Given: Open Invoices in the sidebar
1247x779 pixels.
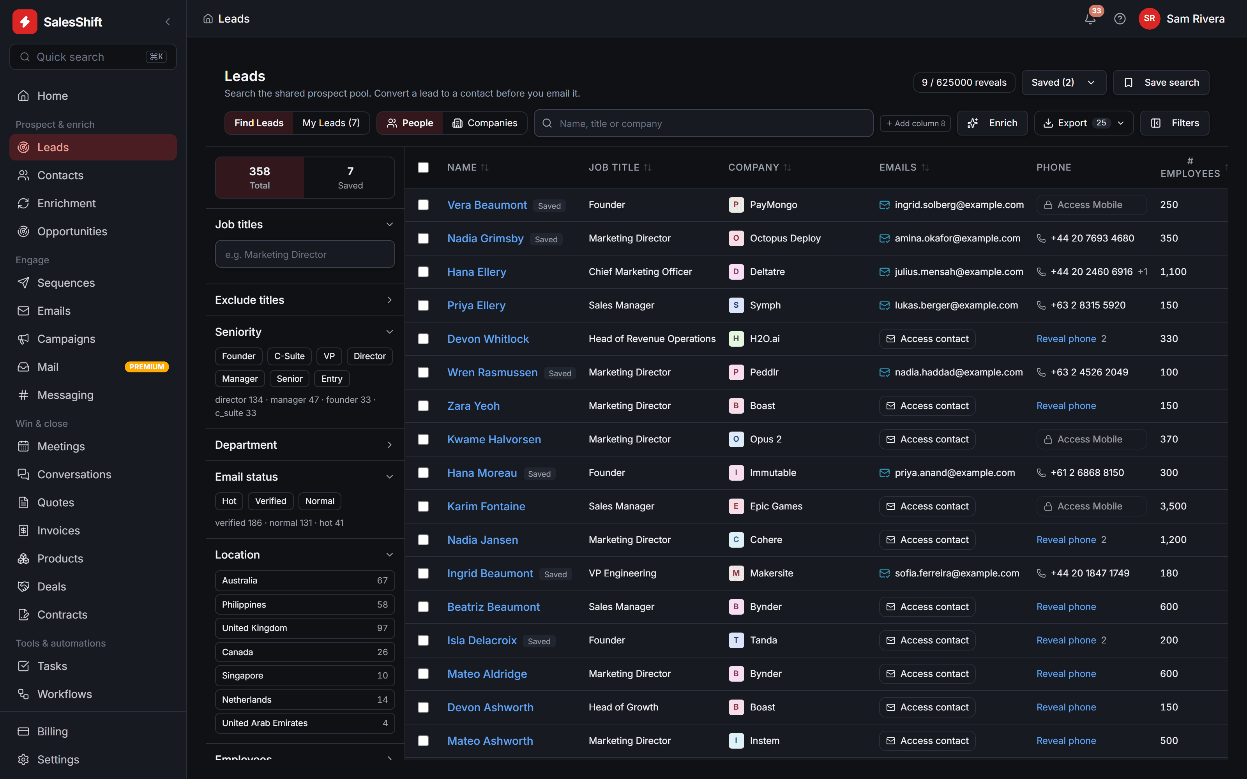Looking at the screenshot, I should tap(93, 530).
